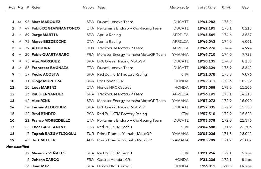Viewport: 261px width, 169px height.
Task: Select Marc Marquez's total time 19'41.982
Action: 206,22
